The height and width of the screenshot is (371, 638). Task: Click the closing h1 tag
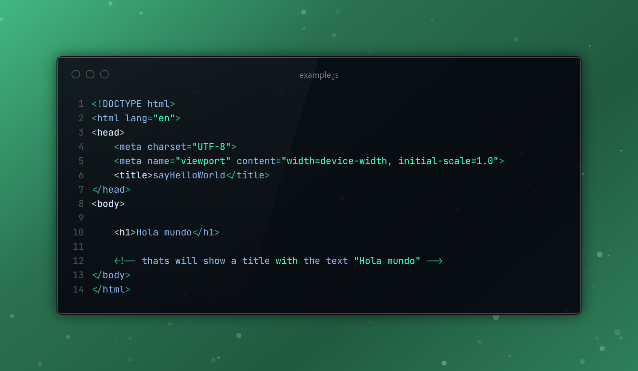point(206,232)
